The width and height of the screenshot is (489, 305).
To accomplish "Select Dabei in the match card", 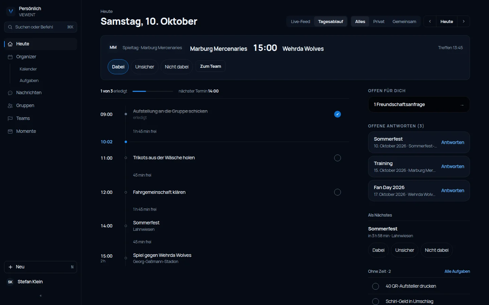I will 118,67.
